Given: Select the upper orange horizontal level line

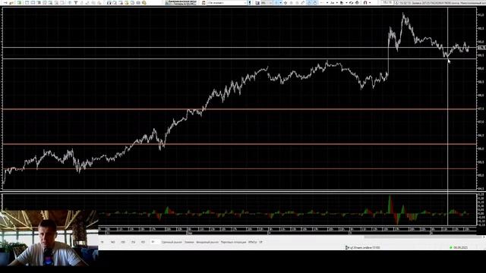Looking at the screenshot, I should 239,109.
